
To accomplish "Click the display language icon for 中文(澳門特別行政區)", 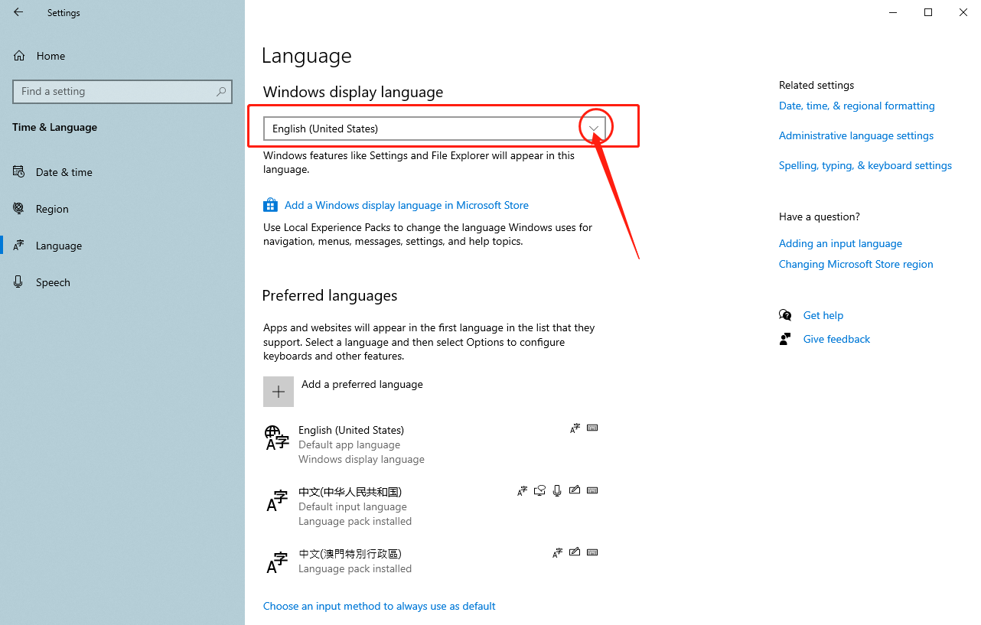I will pyautogui.click(x=558, y=552).
